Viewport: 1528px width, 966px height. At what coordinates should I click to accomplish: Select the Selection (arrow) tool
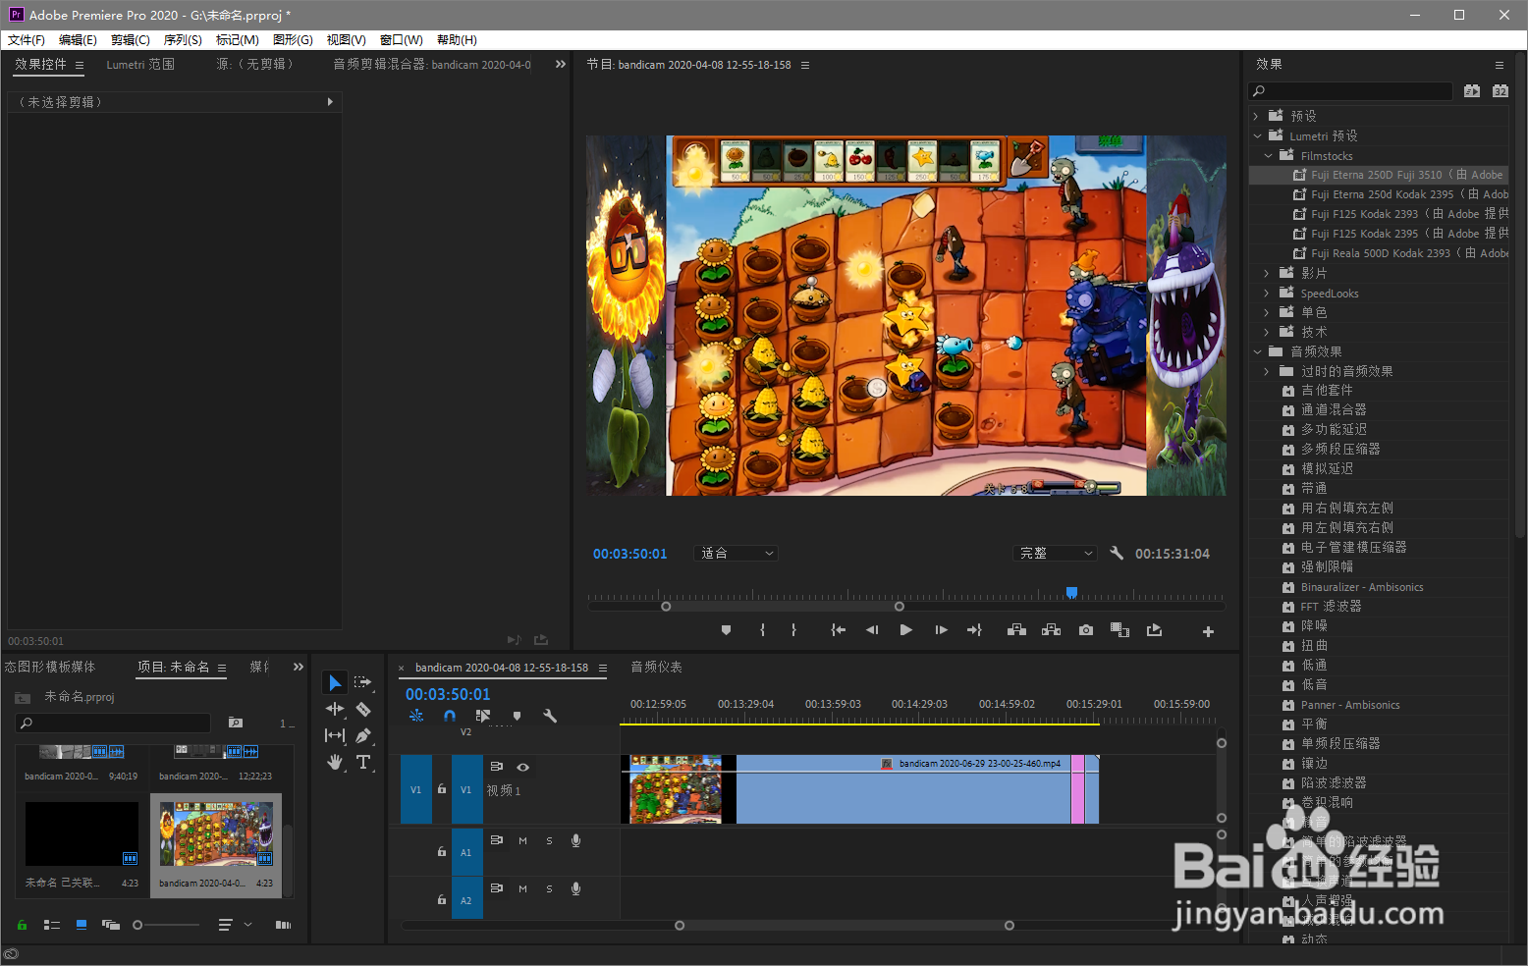click(335, 682)
